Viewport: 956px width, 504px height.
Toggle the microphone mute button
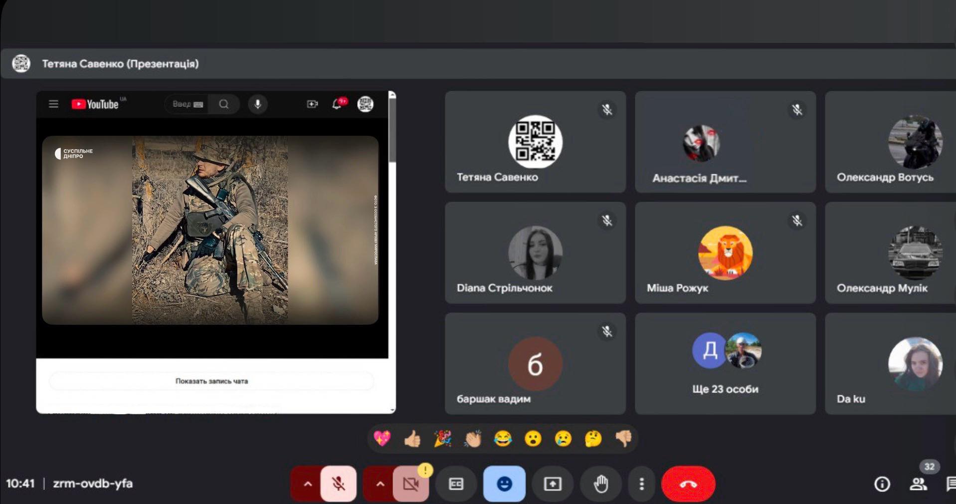pos(339,484)
